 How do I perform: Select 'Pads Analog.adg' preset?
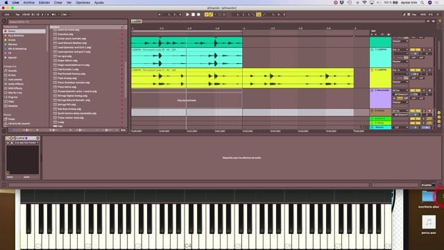click(67, 78)
